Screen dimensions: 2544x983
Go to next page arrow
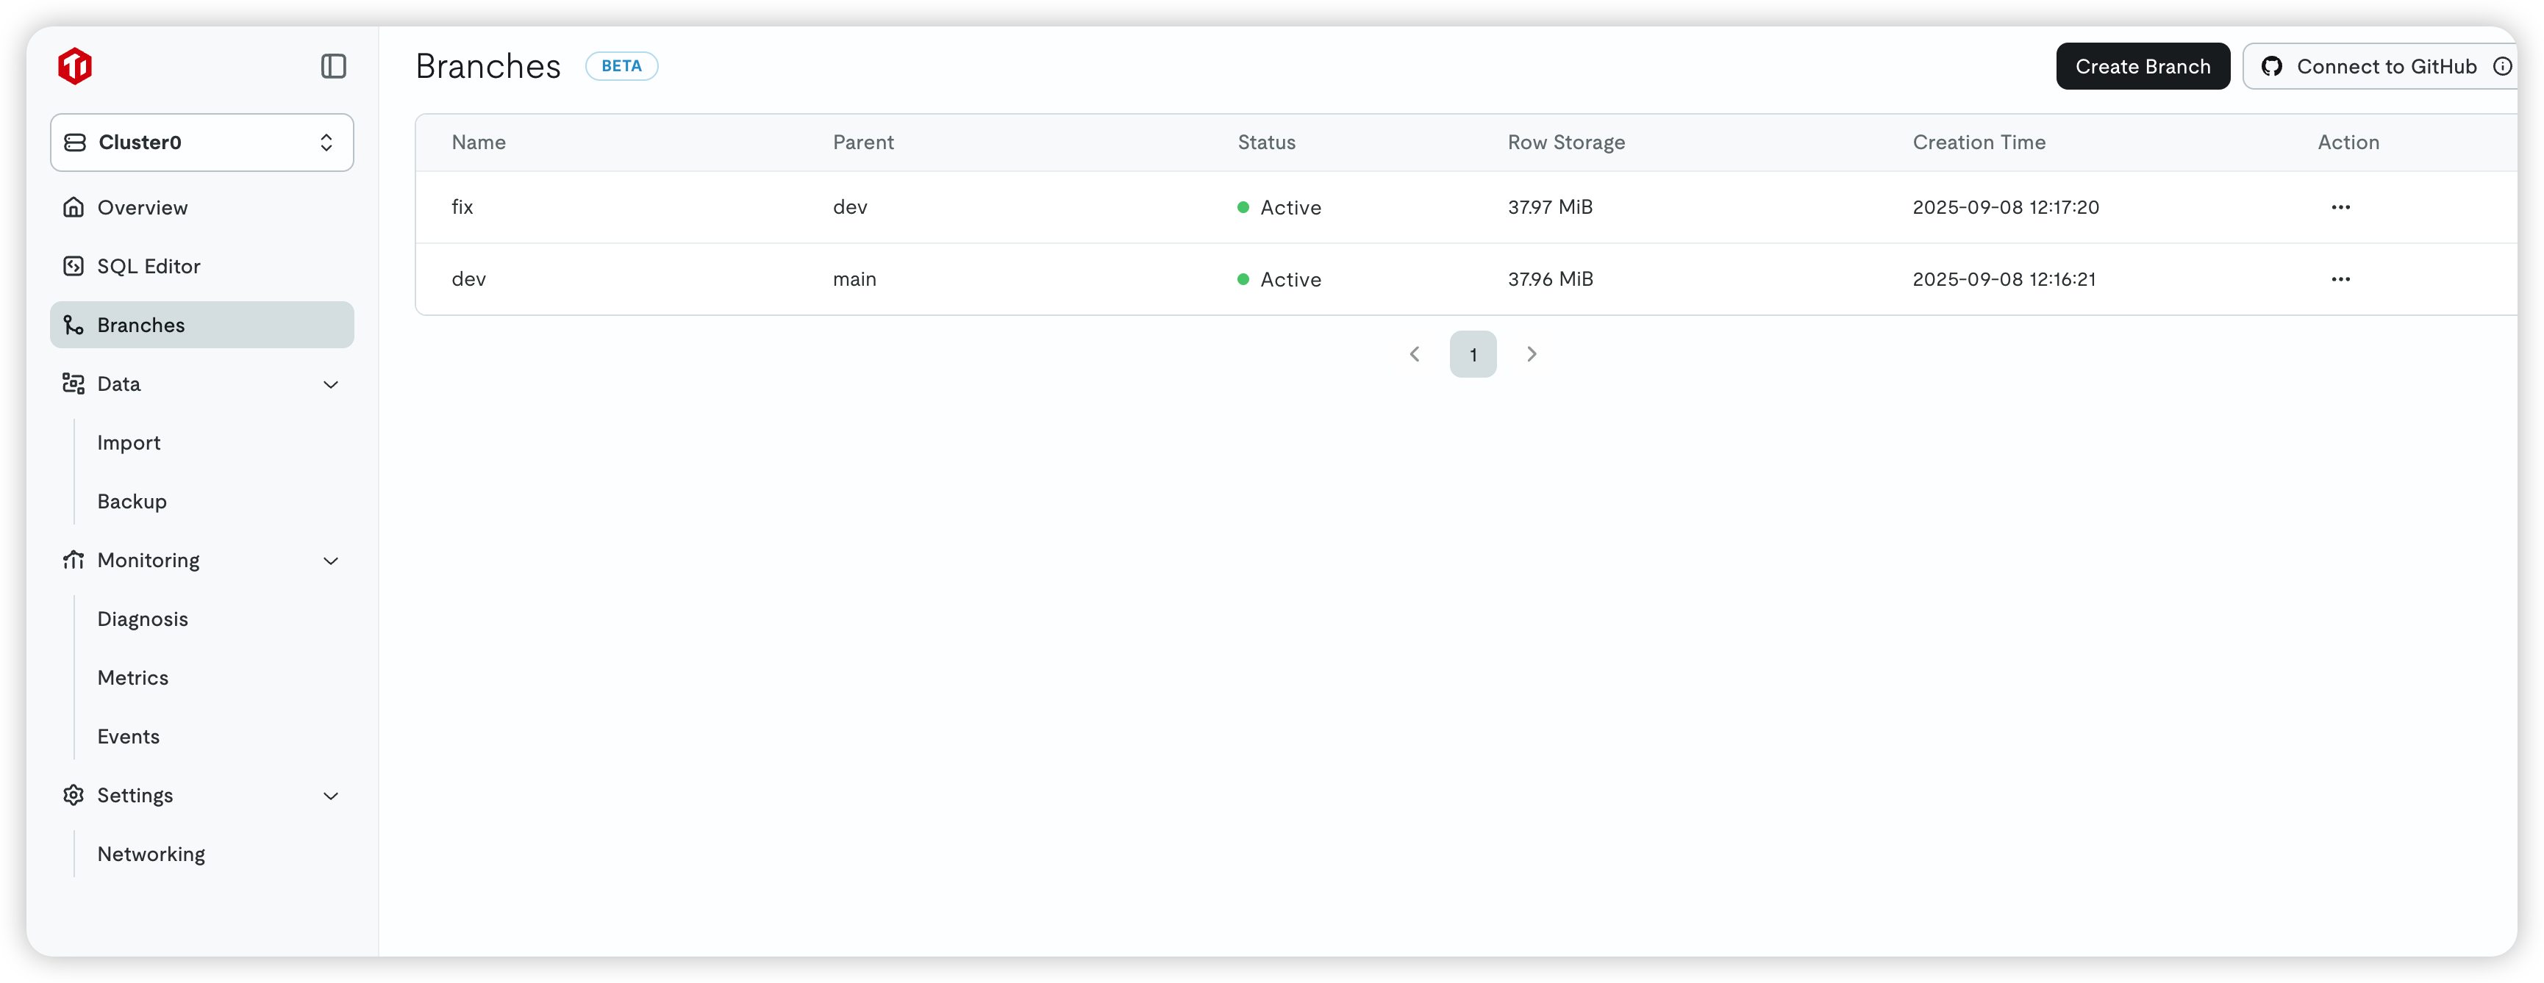[x=1531, y=354]
